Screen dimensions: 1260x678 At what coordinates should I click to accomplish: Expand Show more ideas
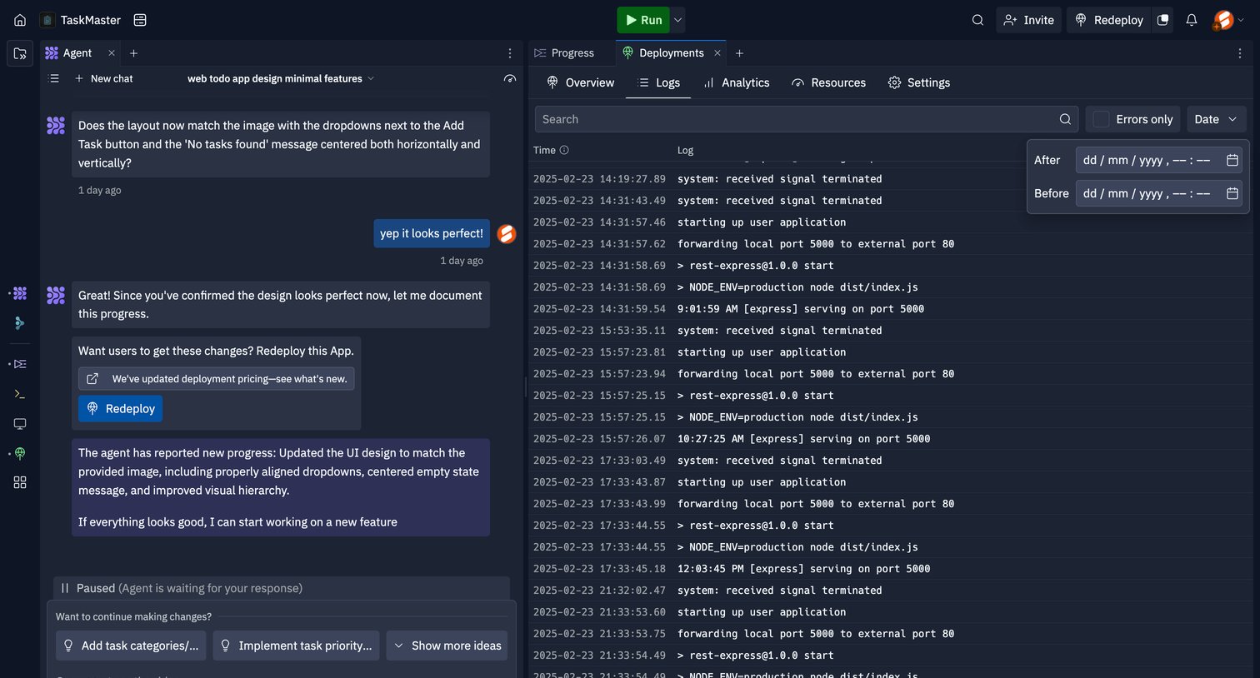pyautogui.click(x=447, y=646)
